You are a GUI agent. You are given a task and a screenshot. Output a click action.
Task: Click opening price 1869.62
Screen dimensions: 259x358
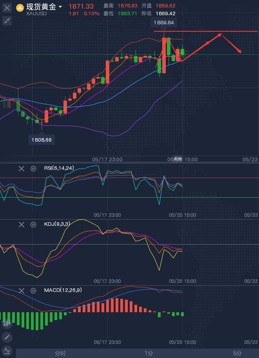point(165,6)
